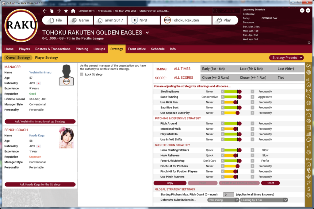Select Last (9th+) timing

[x=286, y=69]
